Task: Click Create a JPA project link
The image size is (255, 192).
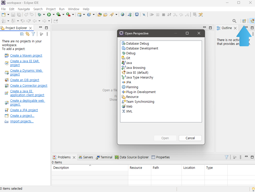Action: [x=24, y=110]
